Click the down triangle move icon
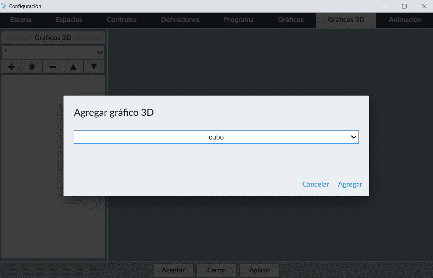 [x=94, y=67]
